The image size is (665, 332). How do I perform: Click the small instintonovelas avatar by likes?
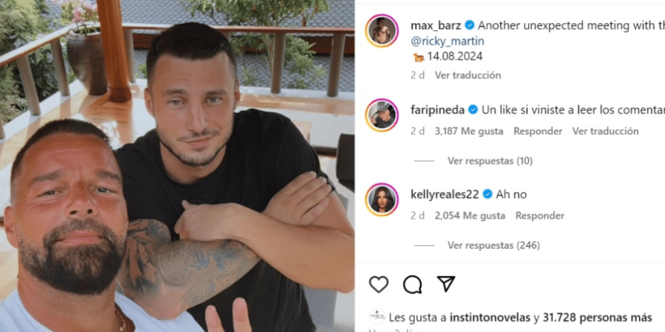(376, 316)
